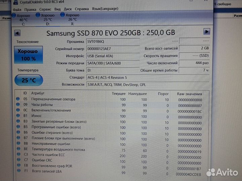The image size is (242, 181).
Task: Go to previous disk with left arrow
Action: point(17,33)
